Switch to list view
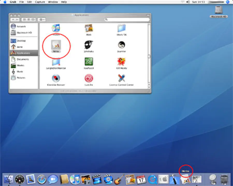This screenshot has width=233, height=186. click(x=28, y=19)
